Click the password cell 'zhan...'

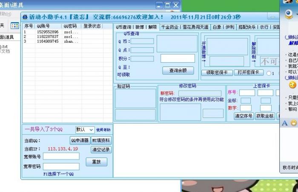[x=71, y=41]
